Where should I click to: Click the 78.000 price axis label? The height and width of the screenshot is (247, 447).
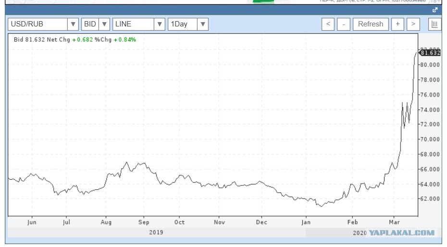point(430,80)
